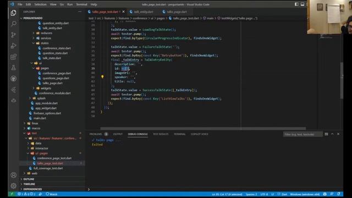The height and width of the screenshot is (198, 352).
Task: Open the Help menu
Action: click(x=94, y=4)
